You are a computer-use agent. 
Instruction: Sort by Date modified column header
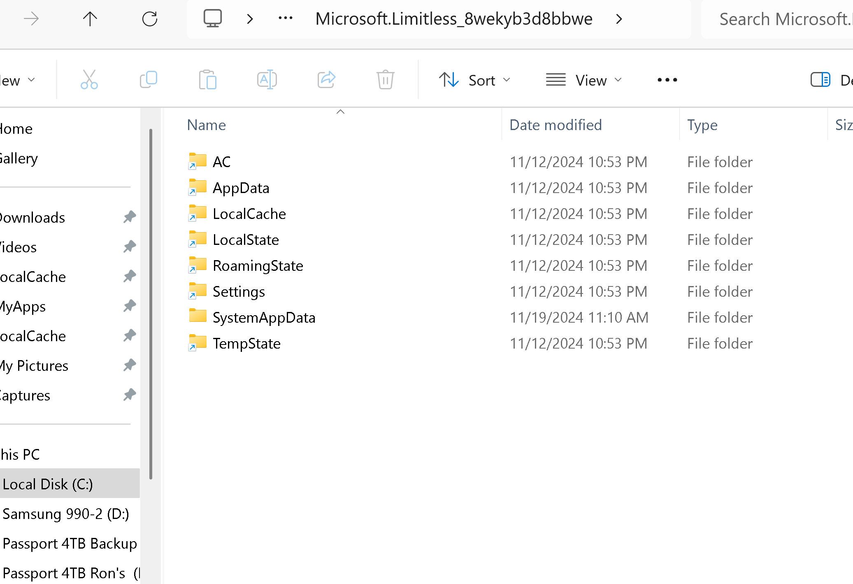point(555,125)
